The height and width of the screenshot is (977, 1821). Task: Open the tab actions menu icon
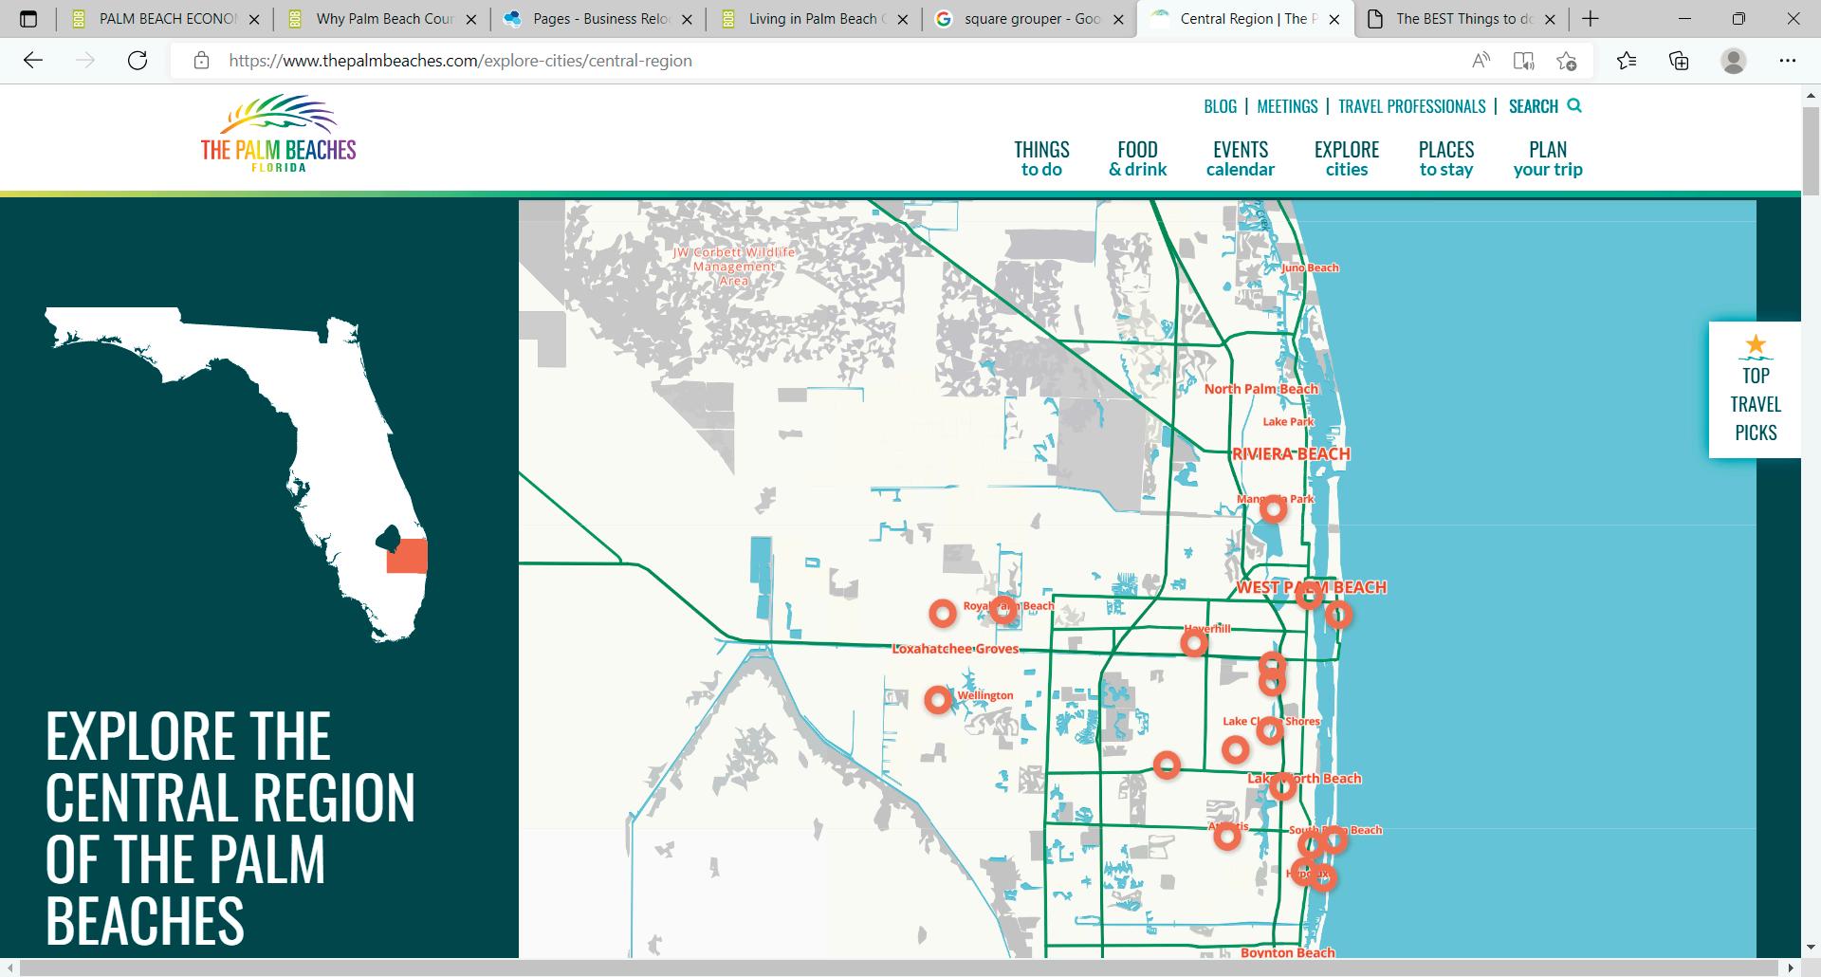pyautogui.click(x=28, y=19)
